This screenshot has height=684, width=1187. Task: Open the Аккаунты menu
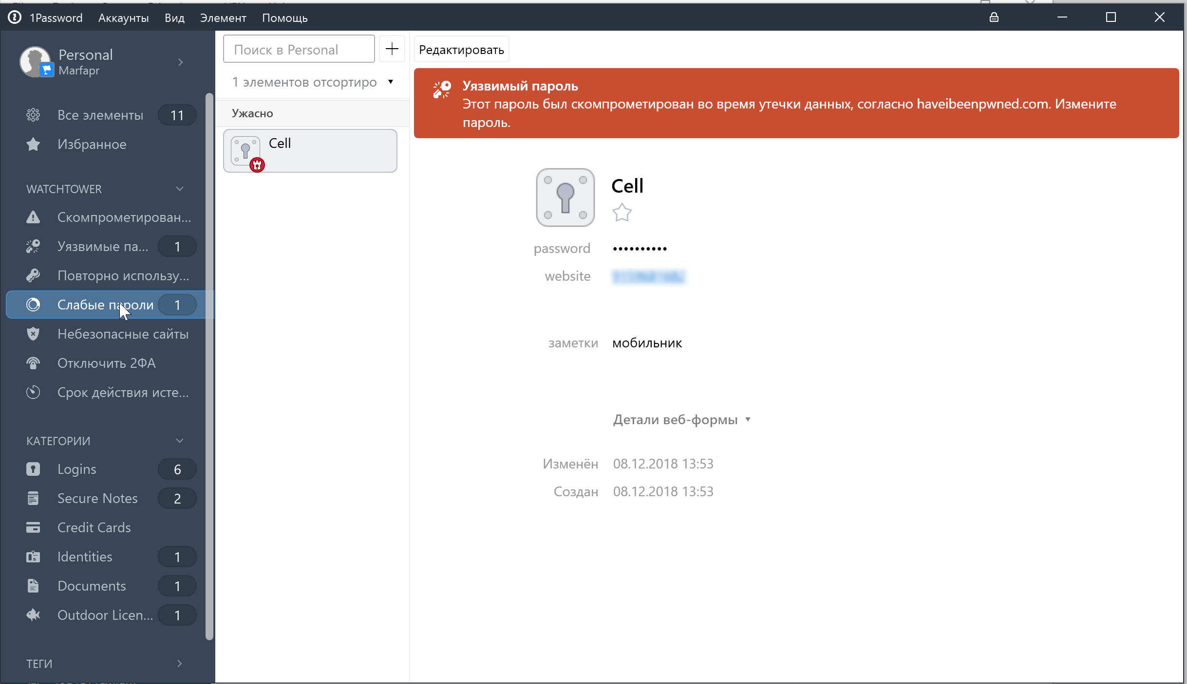[123, 18]
